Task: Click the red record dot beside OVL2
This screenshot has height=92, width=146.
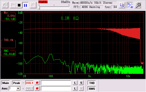Action: [37, 88]
